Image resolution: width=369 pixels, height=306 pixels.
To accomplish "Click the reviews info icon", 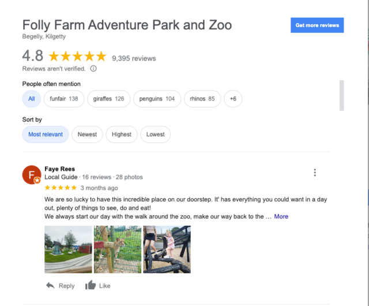I will pyautogui.click(x=93, y=69).
